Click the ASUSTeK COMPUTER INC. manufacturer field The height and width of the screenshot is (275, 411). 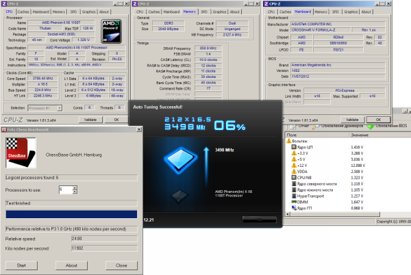click(x=338, y=24)
